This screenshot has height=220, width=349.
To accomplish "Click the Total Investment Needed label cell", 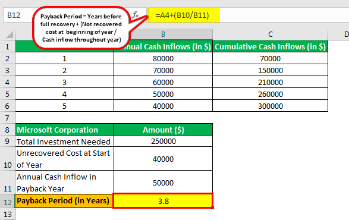I will [64, 141].
